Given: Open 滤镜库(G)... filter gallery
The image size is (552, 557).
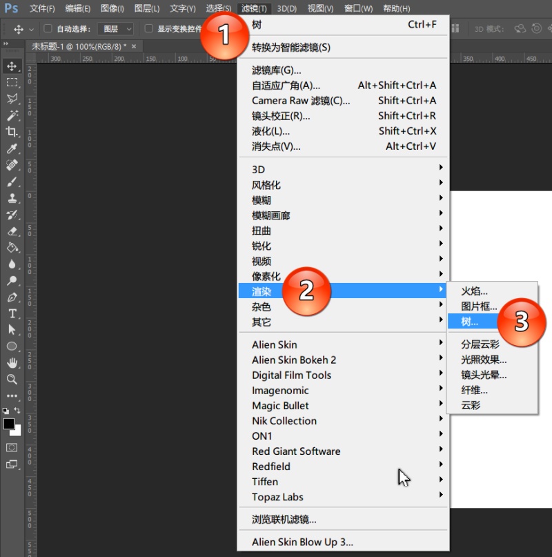Looking at the screenshot, I should click(343, 70).
